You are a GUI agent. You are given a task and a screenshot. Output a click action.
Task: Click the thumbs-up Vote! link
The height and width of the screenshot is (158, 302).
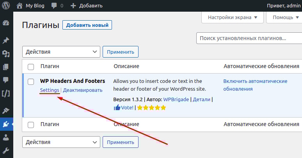[123, 108]
